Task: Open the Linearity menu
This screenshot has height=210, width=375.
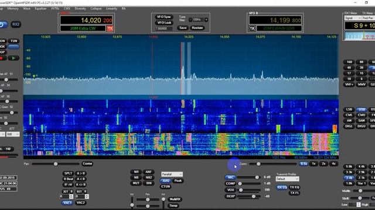Action: [x=111, y=9]
